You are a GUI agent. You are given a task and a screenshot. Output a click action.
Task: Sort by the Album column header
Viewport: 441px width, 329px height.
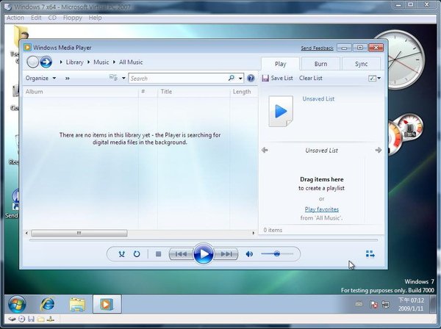pos(80,92)
